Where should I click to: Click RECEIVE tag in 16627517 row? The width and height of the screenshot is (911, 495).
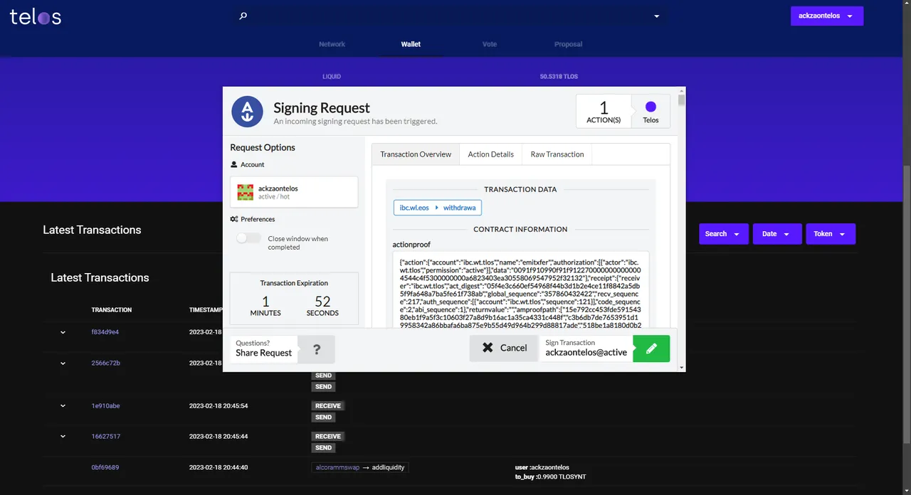pyautogui.click(x=328, y=437)
